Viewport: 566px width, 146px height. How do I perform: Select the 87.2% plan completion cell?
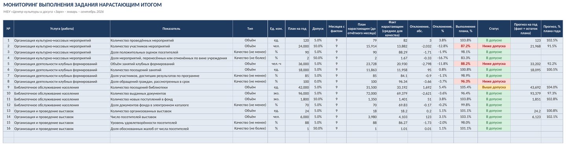(x=466, y=46)
